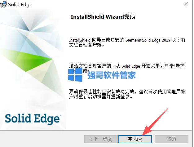This screenshot has width=194, height=147.
Task: Click the 强哥软件管家 watermark text
Action: click(112, 75)
